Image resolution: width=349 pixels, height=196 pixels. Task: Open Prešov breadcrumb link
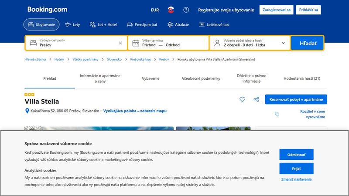click(x=164, y=59)
